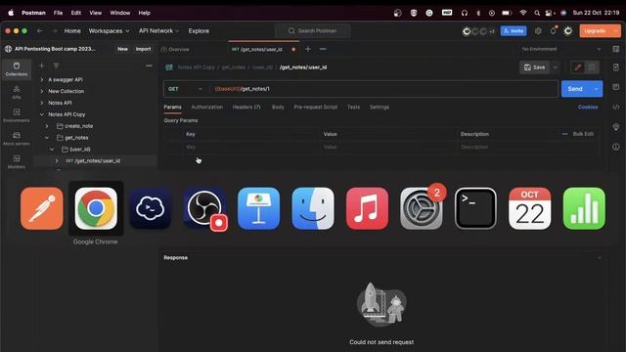Open collection options three-dot menu
Screen dimensions: 626x352
149,66
